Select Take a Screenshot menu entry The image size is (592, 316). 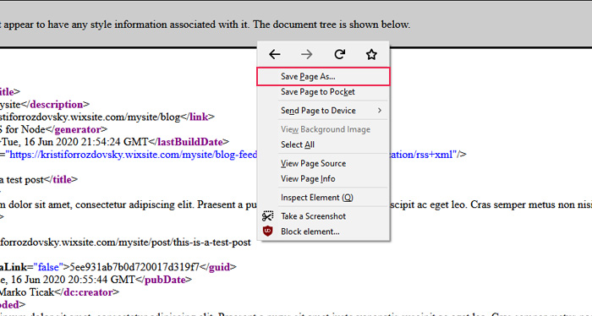click(x=323, y=216)
